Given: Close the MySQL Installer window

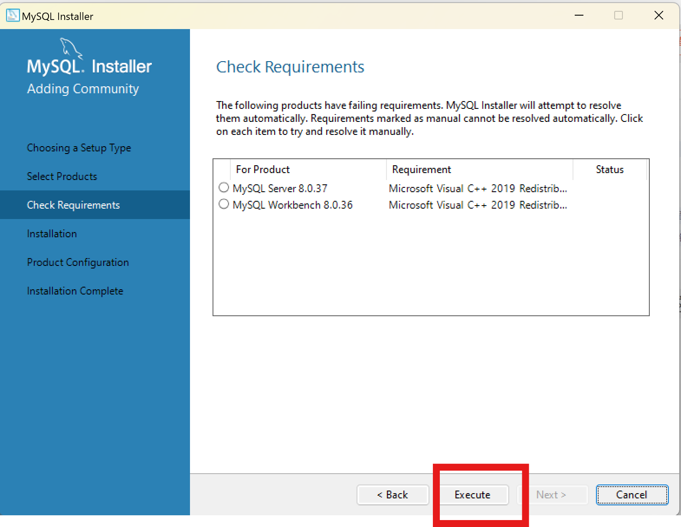Looking at the screenshot, I should 659,16.
